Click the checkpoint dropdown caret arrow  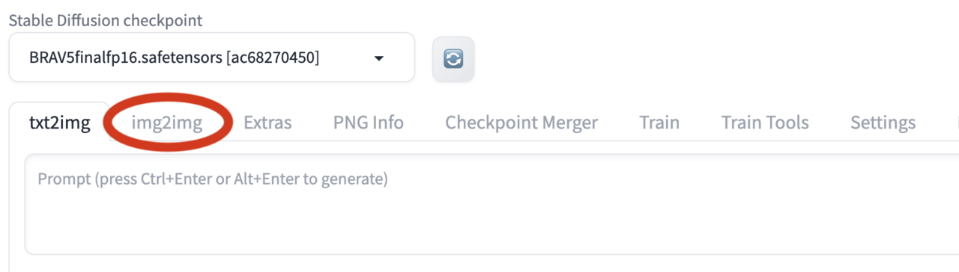pyautogui.click(x=378, y=58)
